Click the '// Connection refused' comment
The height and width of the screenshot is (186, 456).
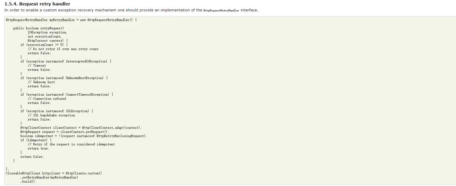pyautogui.click(x=47, y=99)
